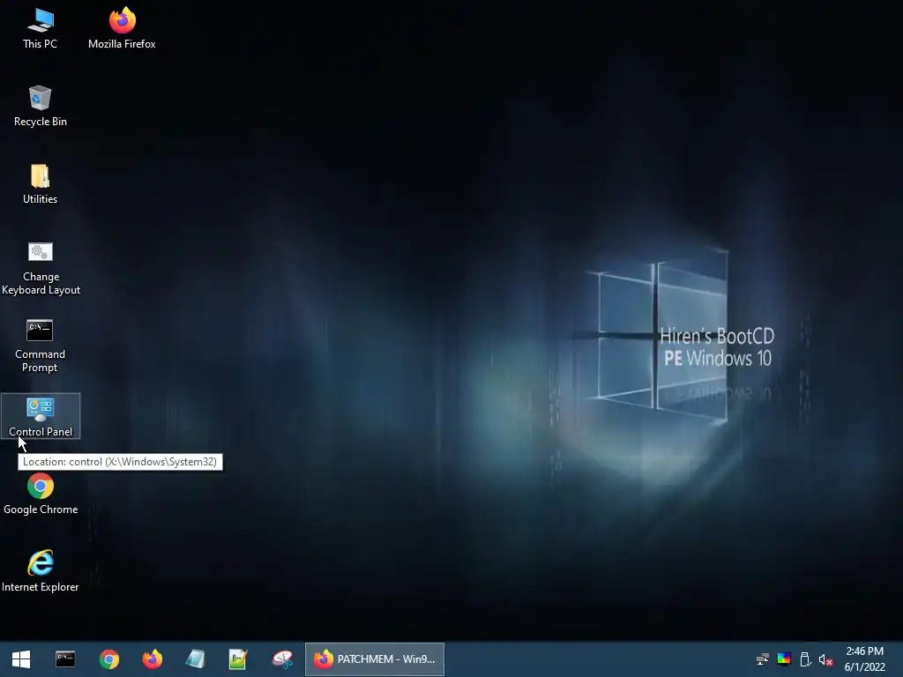Open the scissors snipping taskbar icon
903x677 pixels.
[x=282, y=659]
